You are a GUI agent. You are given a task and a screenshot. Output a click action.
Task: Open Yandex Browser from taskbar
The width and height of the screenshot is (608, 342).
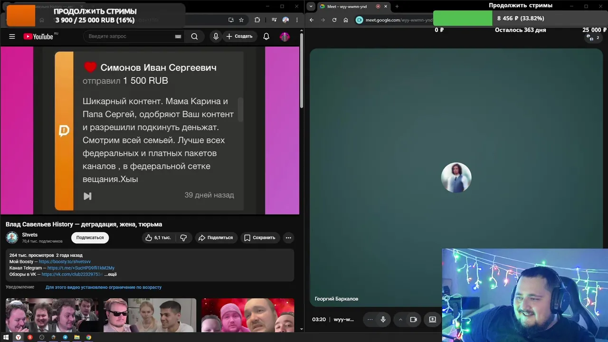click(18, 337)
